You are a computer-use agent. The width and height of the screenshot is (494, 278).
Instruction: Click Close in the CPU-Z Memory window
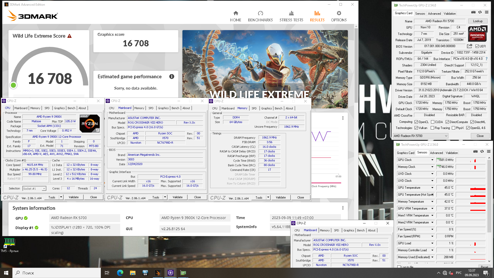pyautogui.click(x=301, y=197)
